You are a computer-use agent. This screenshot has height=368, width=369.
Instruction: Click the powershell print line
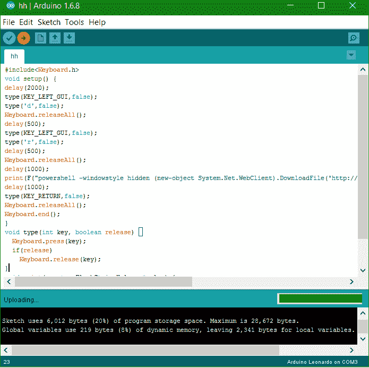tap(181, 178)
